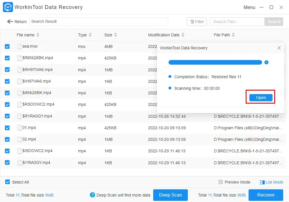Select the 02.mp4 file name
289x202 pixels.
coord(29,139)
